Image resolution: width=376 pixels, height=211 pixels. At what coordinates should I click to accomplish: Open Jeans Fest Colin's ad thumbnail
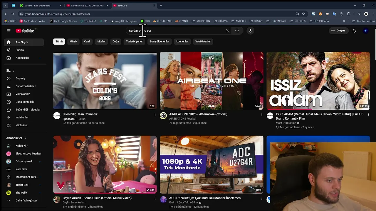click(x=105, y=81)
